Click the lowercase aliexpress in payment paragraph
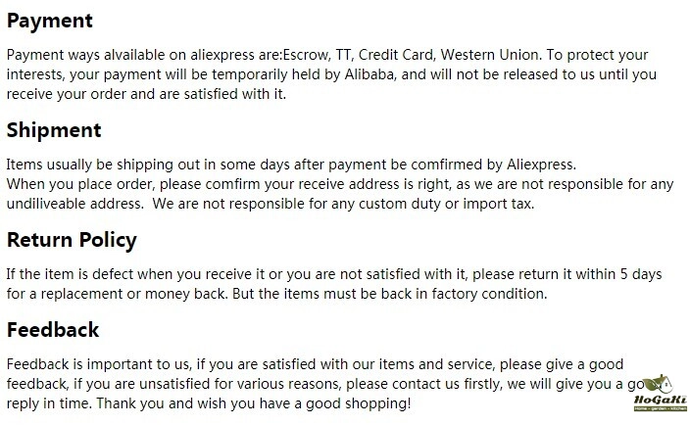 [x=219, y=55]
